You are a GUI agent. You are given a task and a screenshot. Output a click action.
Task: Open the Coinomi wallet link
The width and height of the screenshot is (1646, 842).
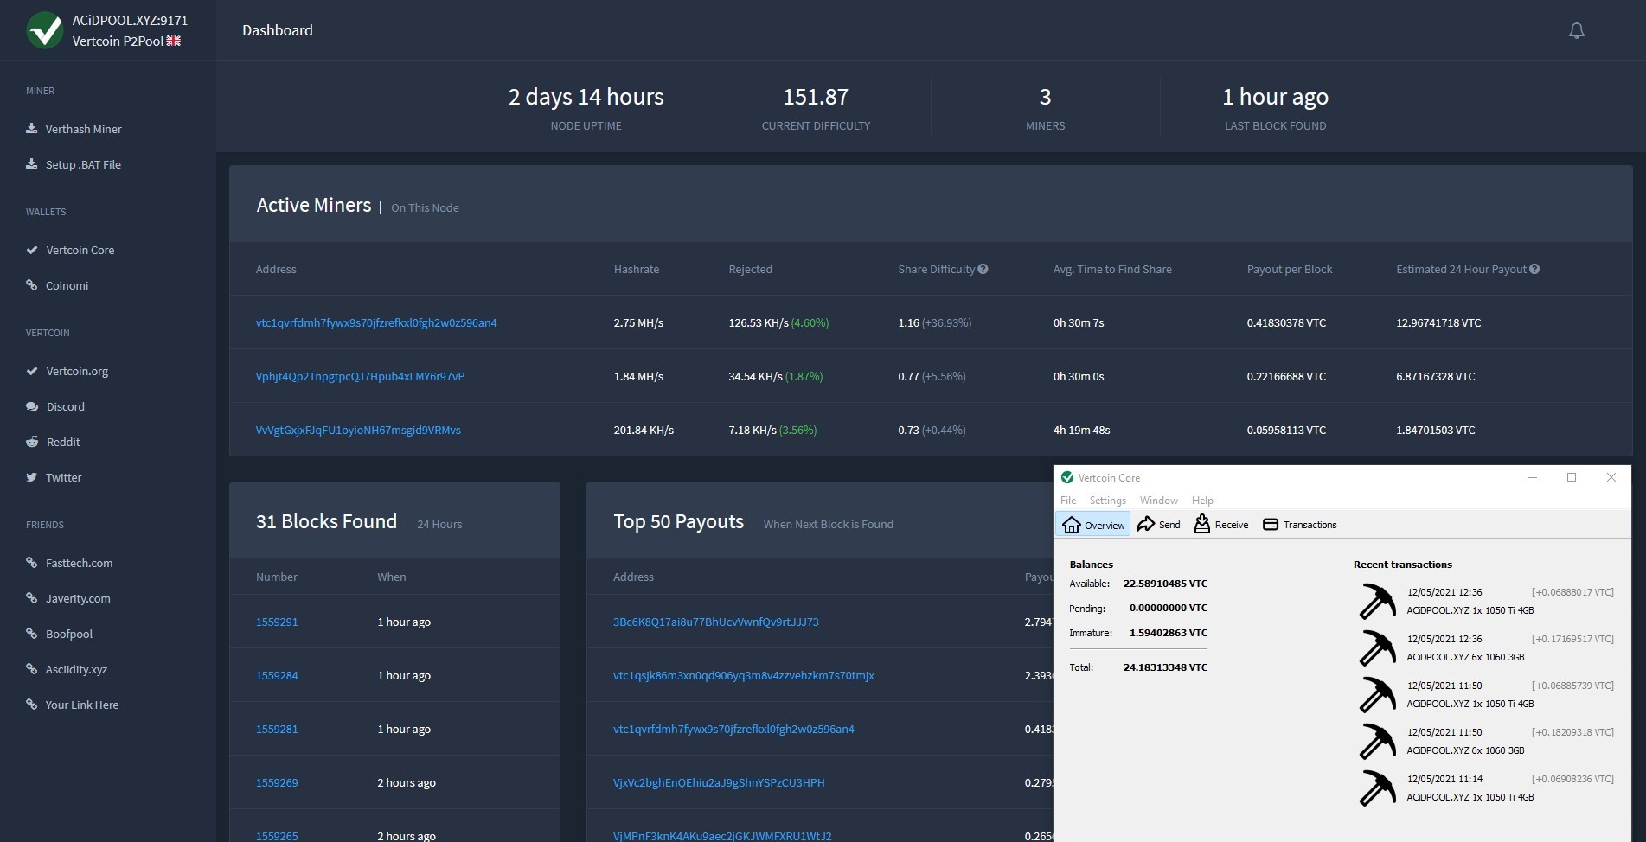coord(67,285)
